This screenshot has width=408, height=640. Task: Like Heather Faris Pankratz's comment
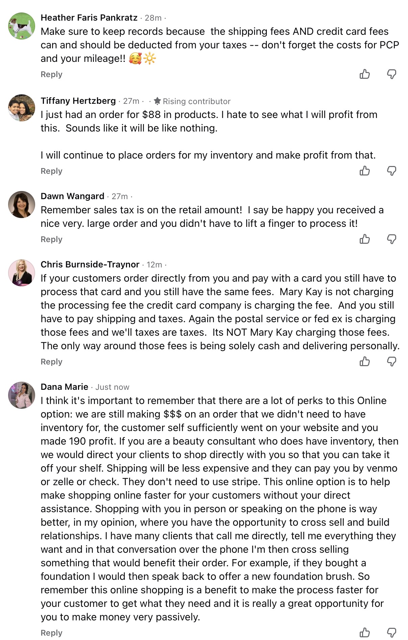tap(365, 74)
